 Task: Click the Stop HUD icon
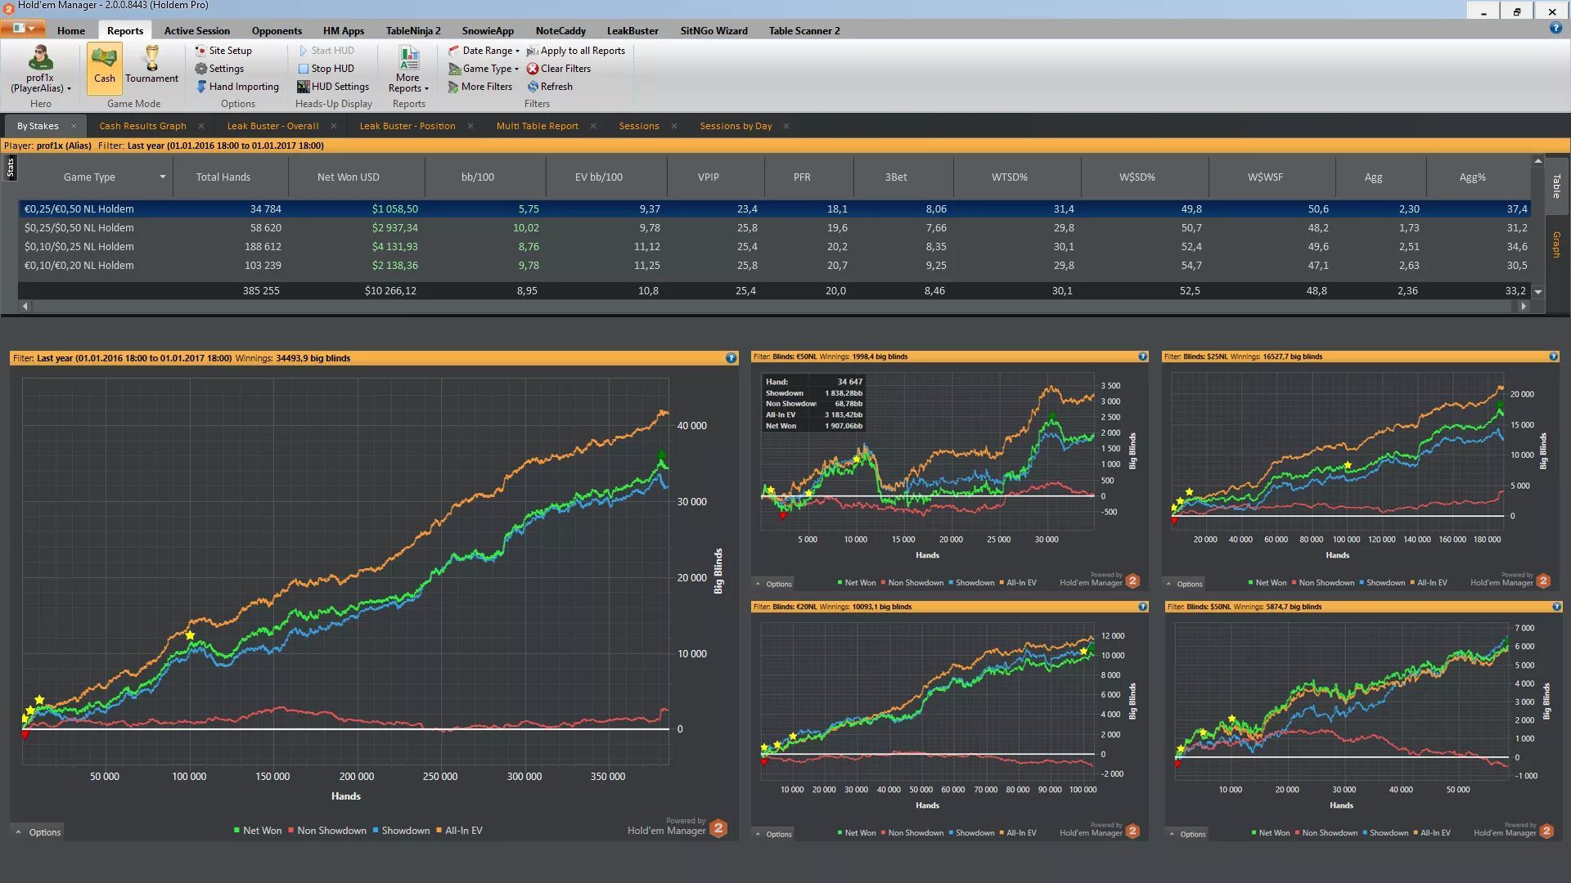click(303, 69)
